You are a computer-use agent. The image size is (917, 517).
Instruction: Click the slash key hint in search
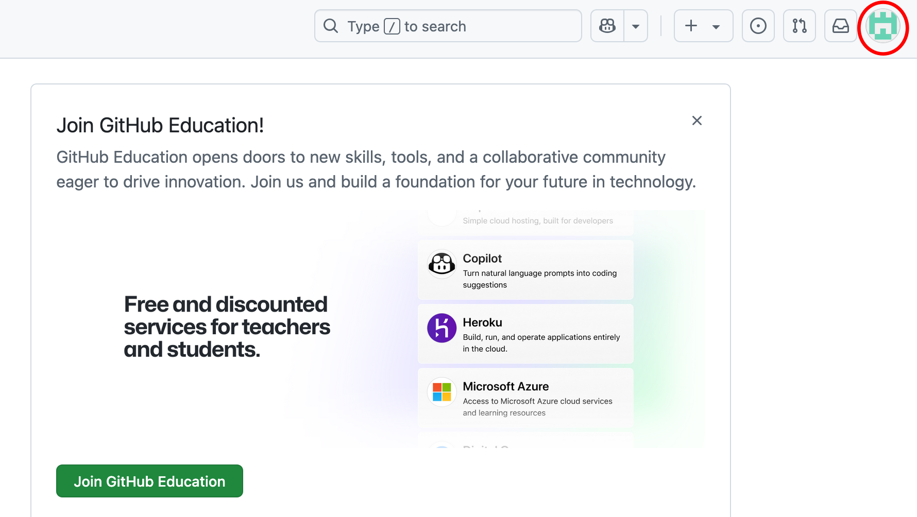(x=392, y=26)
